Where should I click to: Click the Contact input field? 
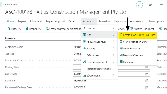pos(77,54)
